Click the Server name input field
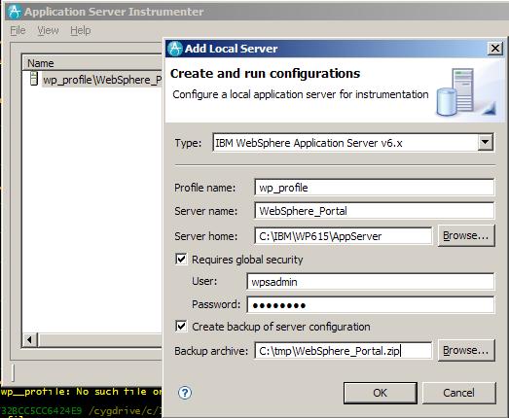The image size is (509, 418). coord(375,211)
